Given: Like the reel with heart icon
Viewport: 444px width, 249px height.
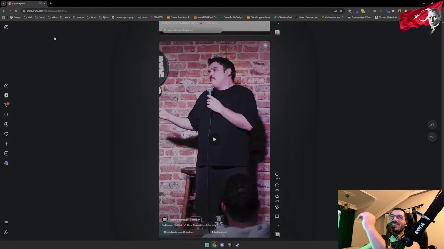Looking at the screenshot, I should click(x=277, y=174).
